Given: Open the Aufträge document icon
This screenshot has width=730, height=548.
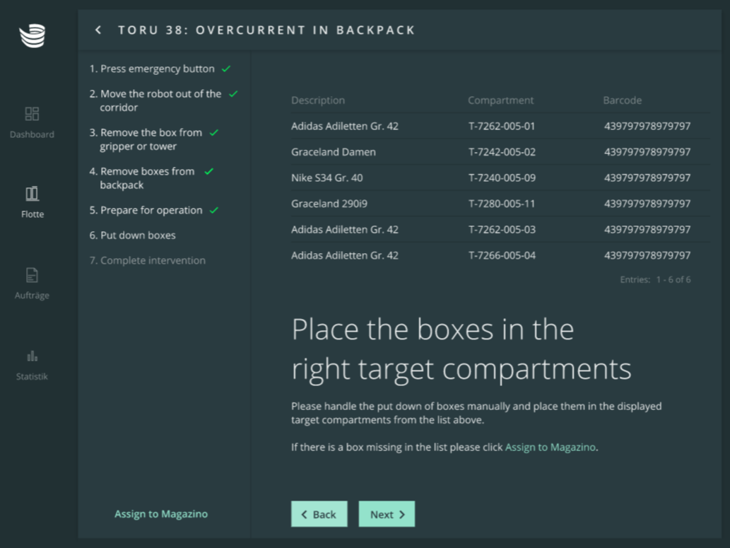Looking at the screenshot, I should 32,275.
